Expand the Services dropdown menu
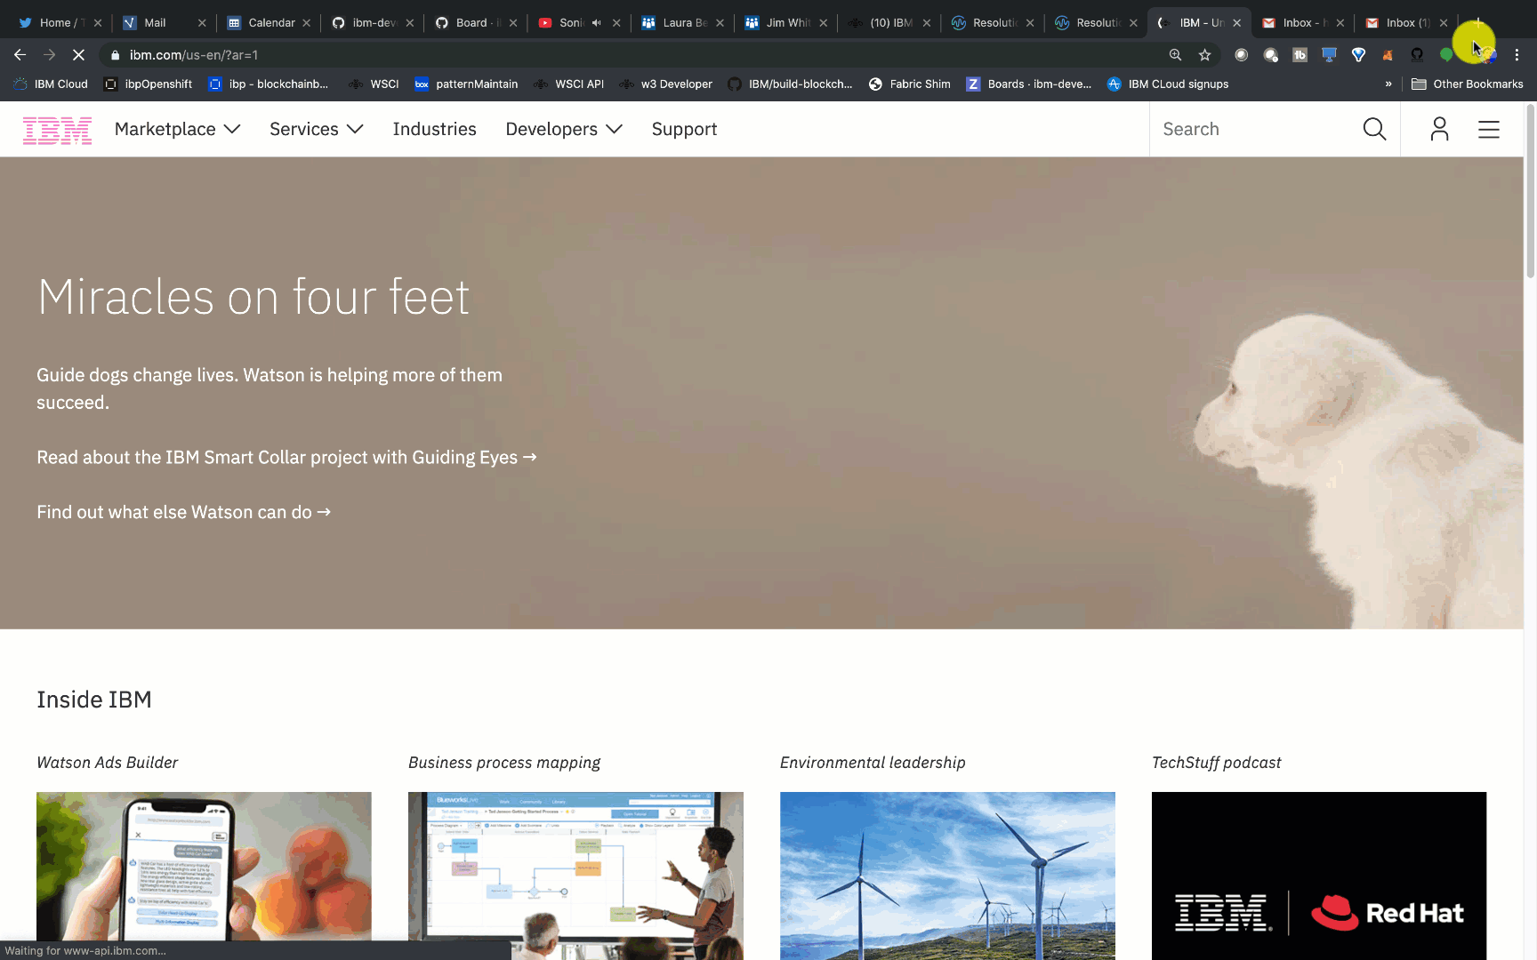The width and height of the screenshot is (1537, 960). (317, 130)
